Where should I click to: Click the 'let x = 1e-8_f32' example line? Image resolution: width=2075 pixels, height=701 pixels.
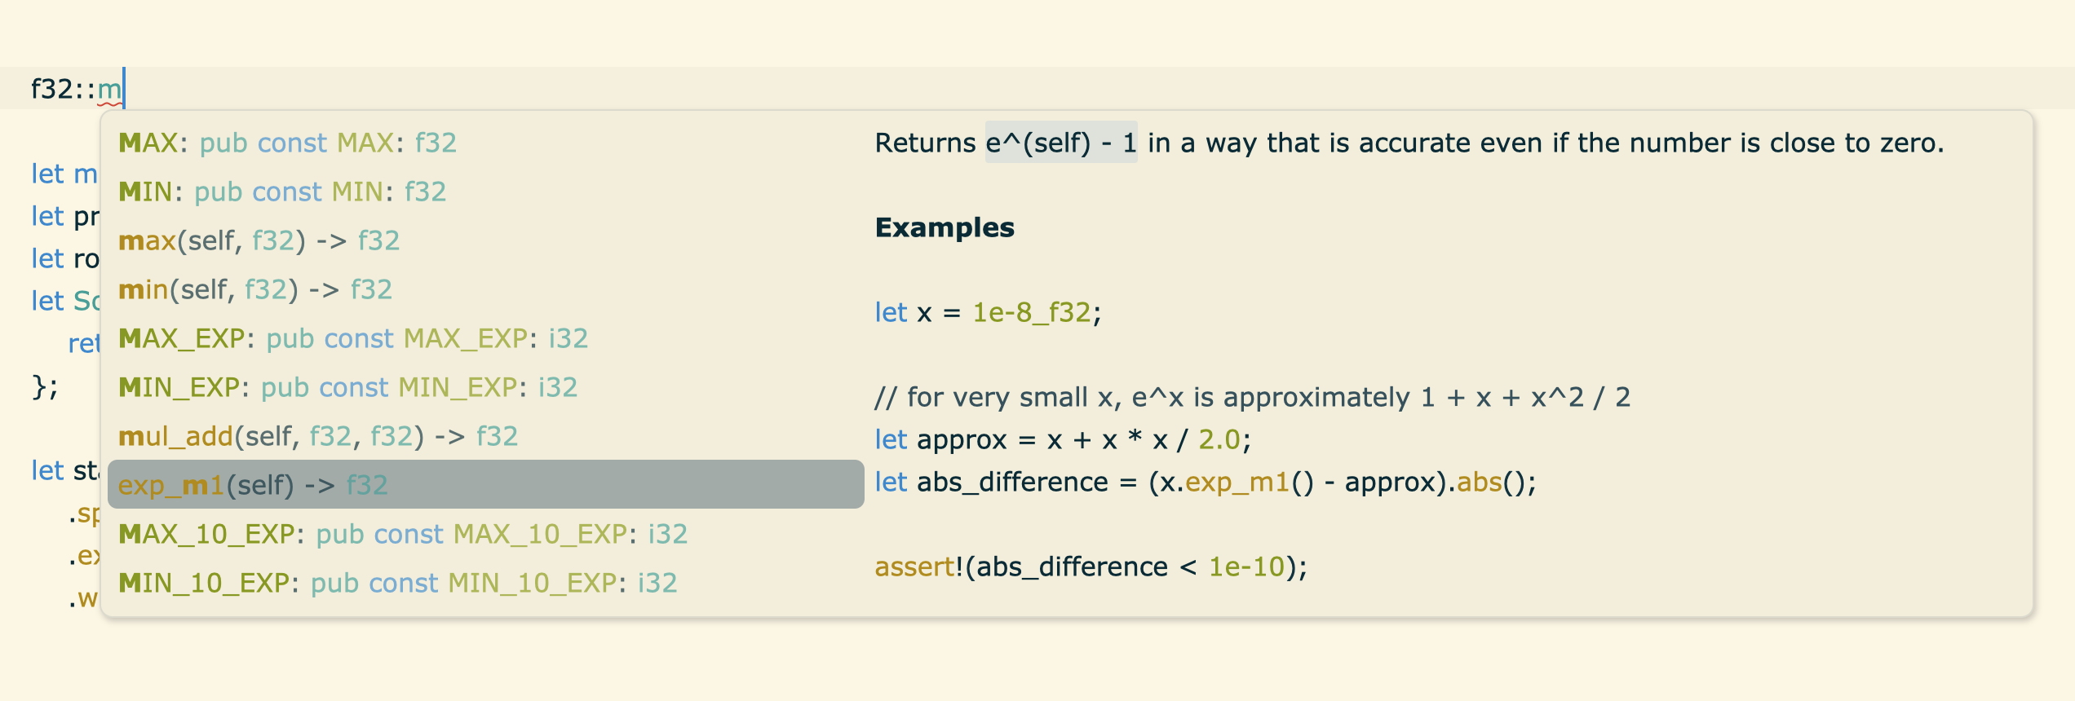click(x=988, y=312)
